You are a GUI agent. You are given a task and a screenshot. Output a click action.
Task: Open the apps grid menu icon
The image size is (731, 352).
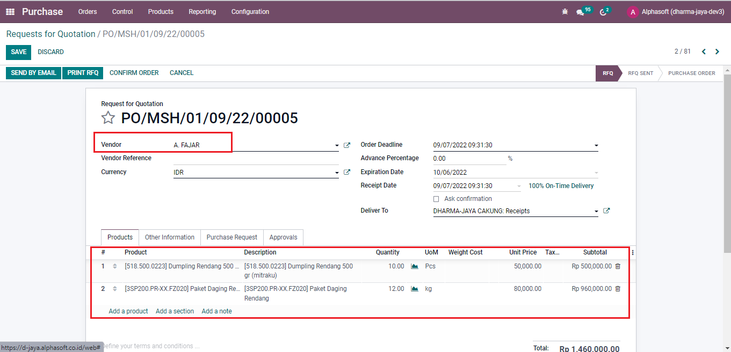[10, 12]
